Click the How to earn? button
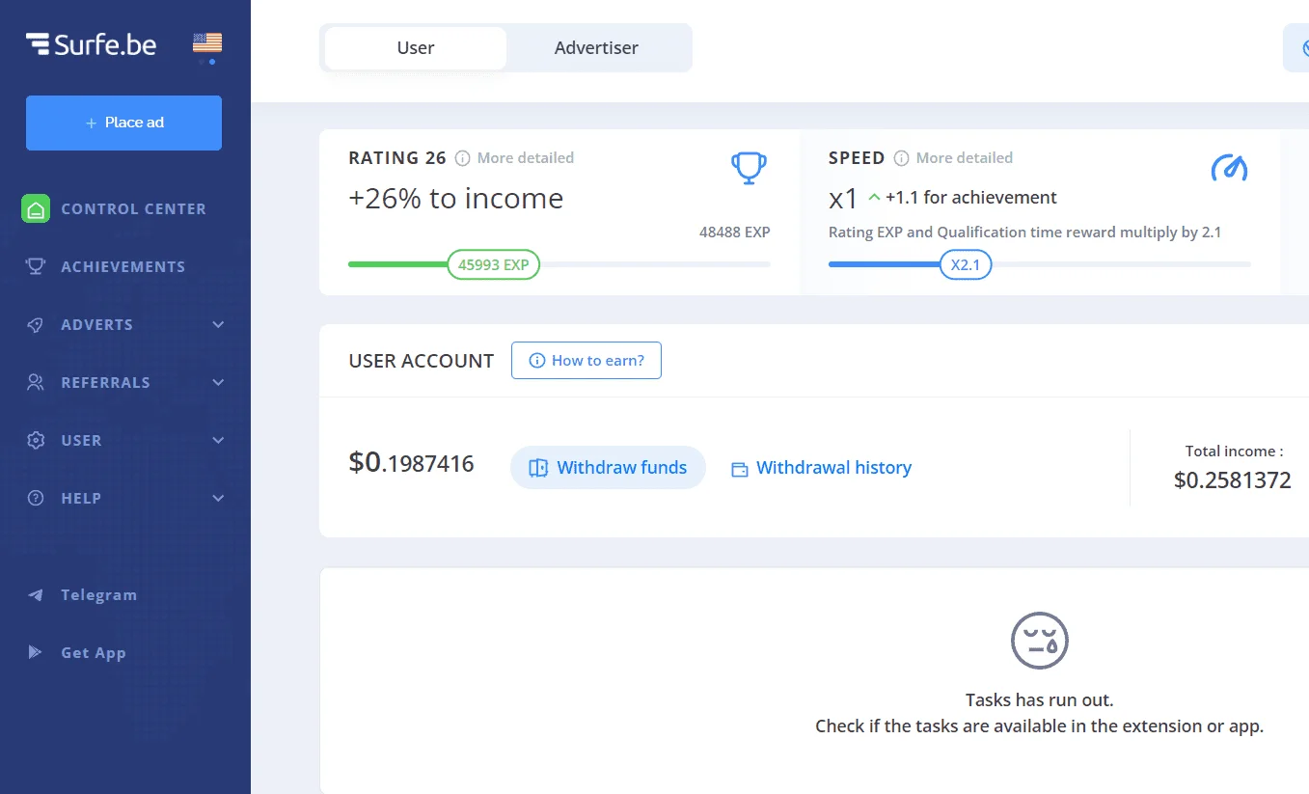The width and height of the screenshot is (1309, 794). (586, 360)
